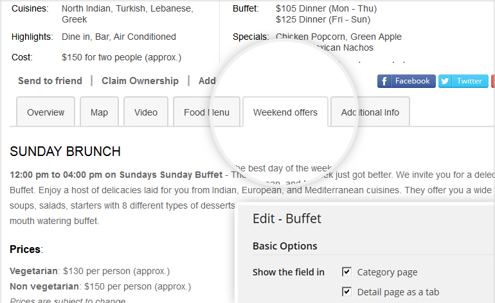Click the Edit - Buffet dialog title
This screenshot has width=495, height=303.
click(x=287, y=218)
